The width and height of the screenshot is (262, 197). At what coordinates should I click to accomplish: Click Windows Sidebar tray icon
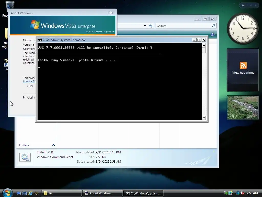(231, 193)
